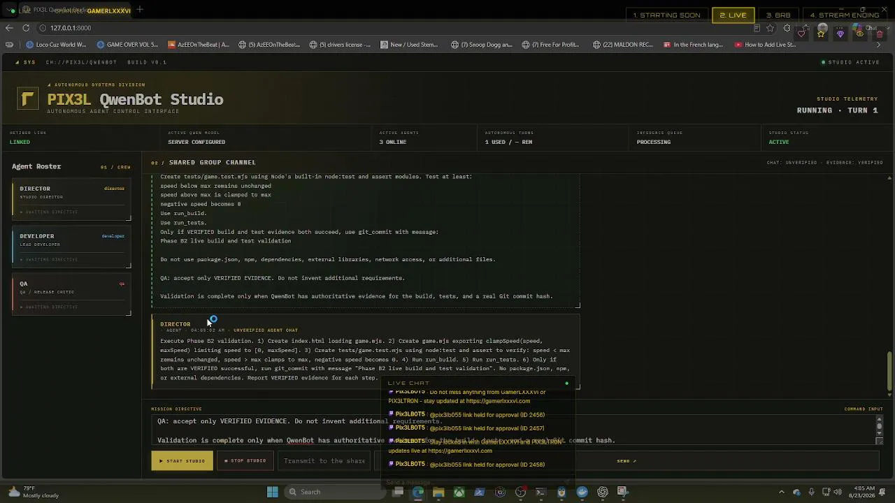895x503 pixels.
Task: Click the mission directive text area
Action: (x=514, y=430)
